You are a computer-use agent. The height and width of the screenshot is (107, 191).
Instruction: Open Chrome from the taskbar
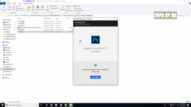[51, 105]
